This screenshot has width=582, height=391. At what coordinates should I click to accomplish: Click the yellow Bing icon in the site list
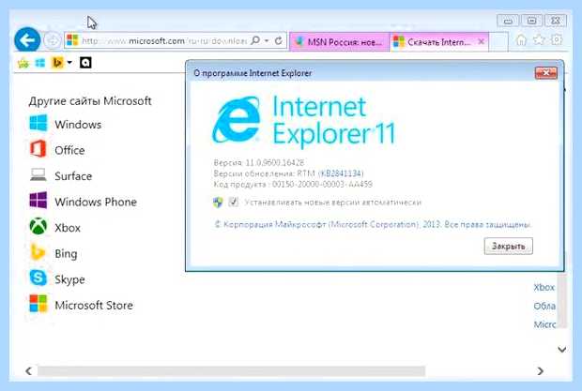pos(38,252)
